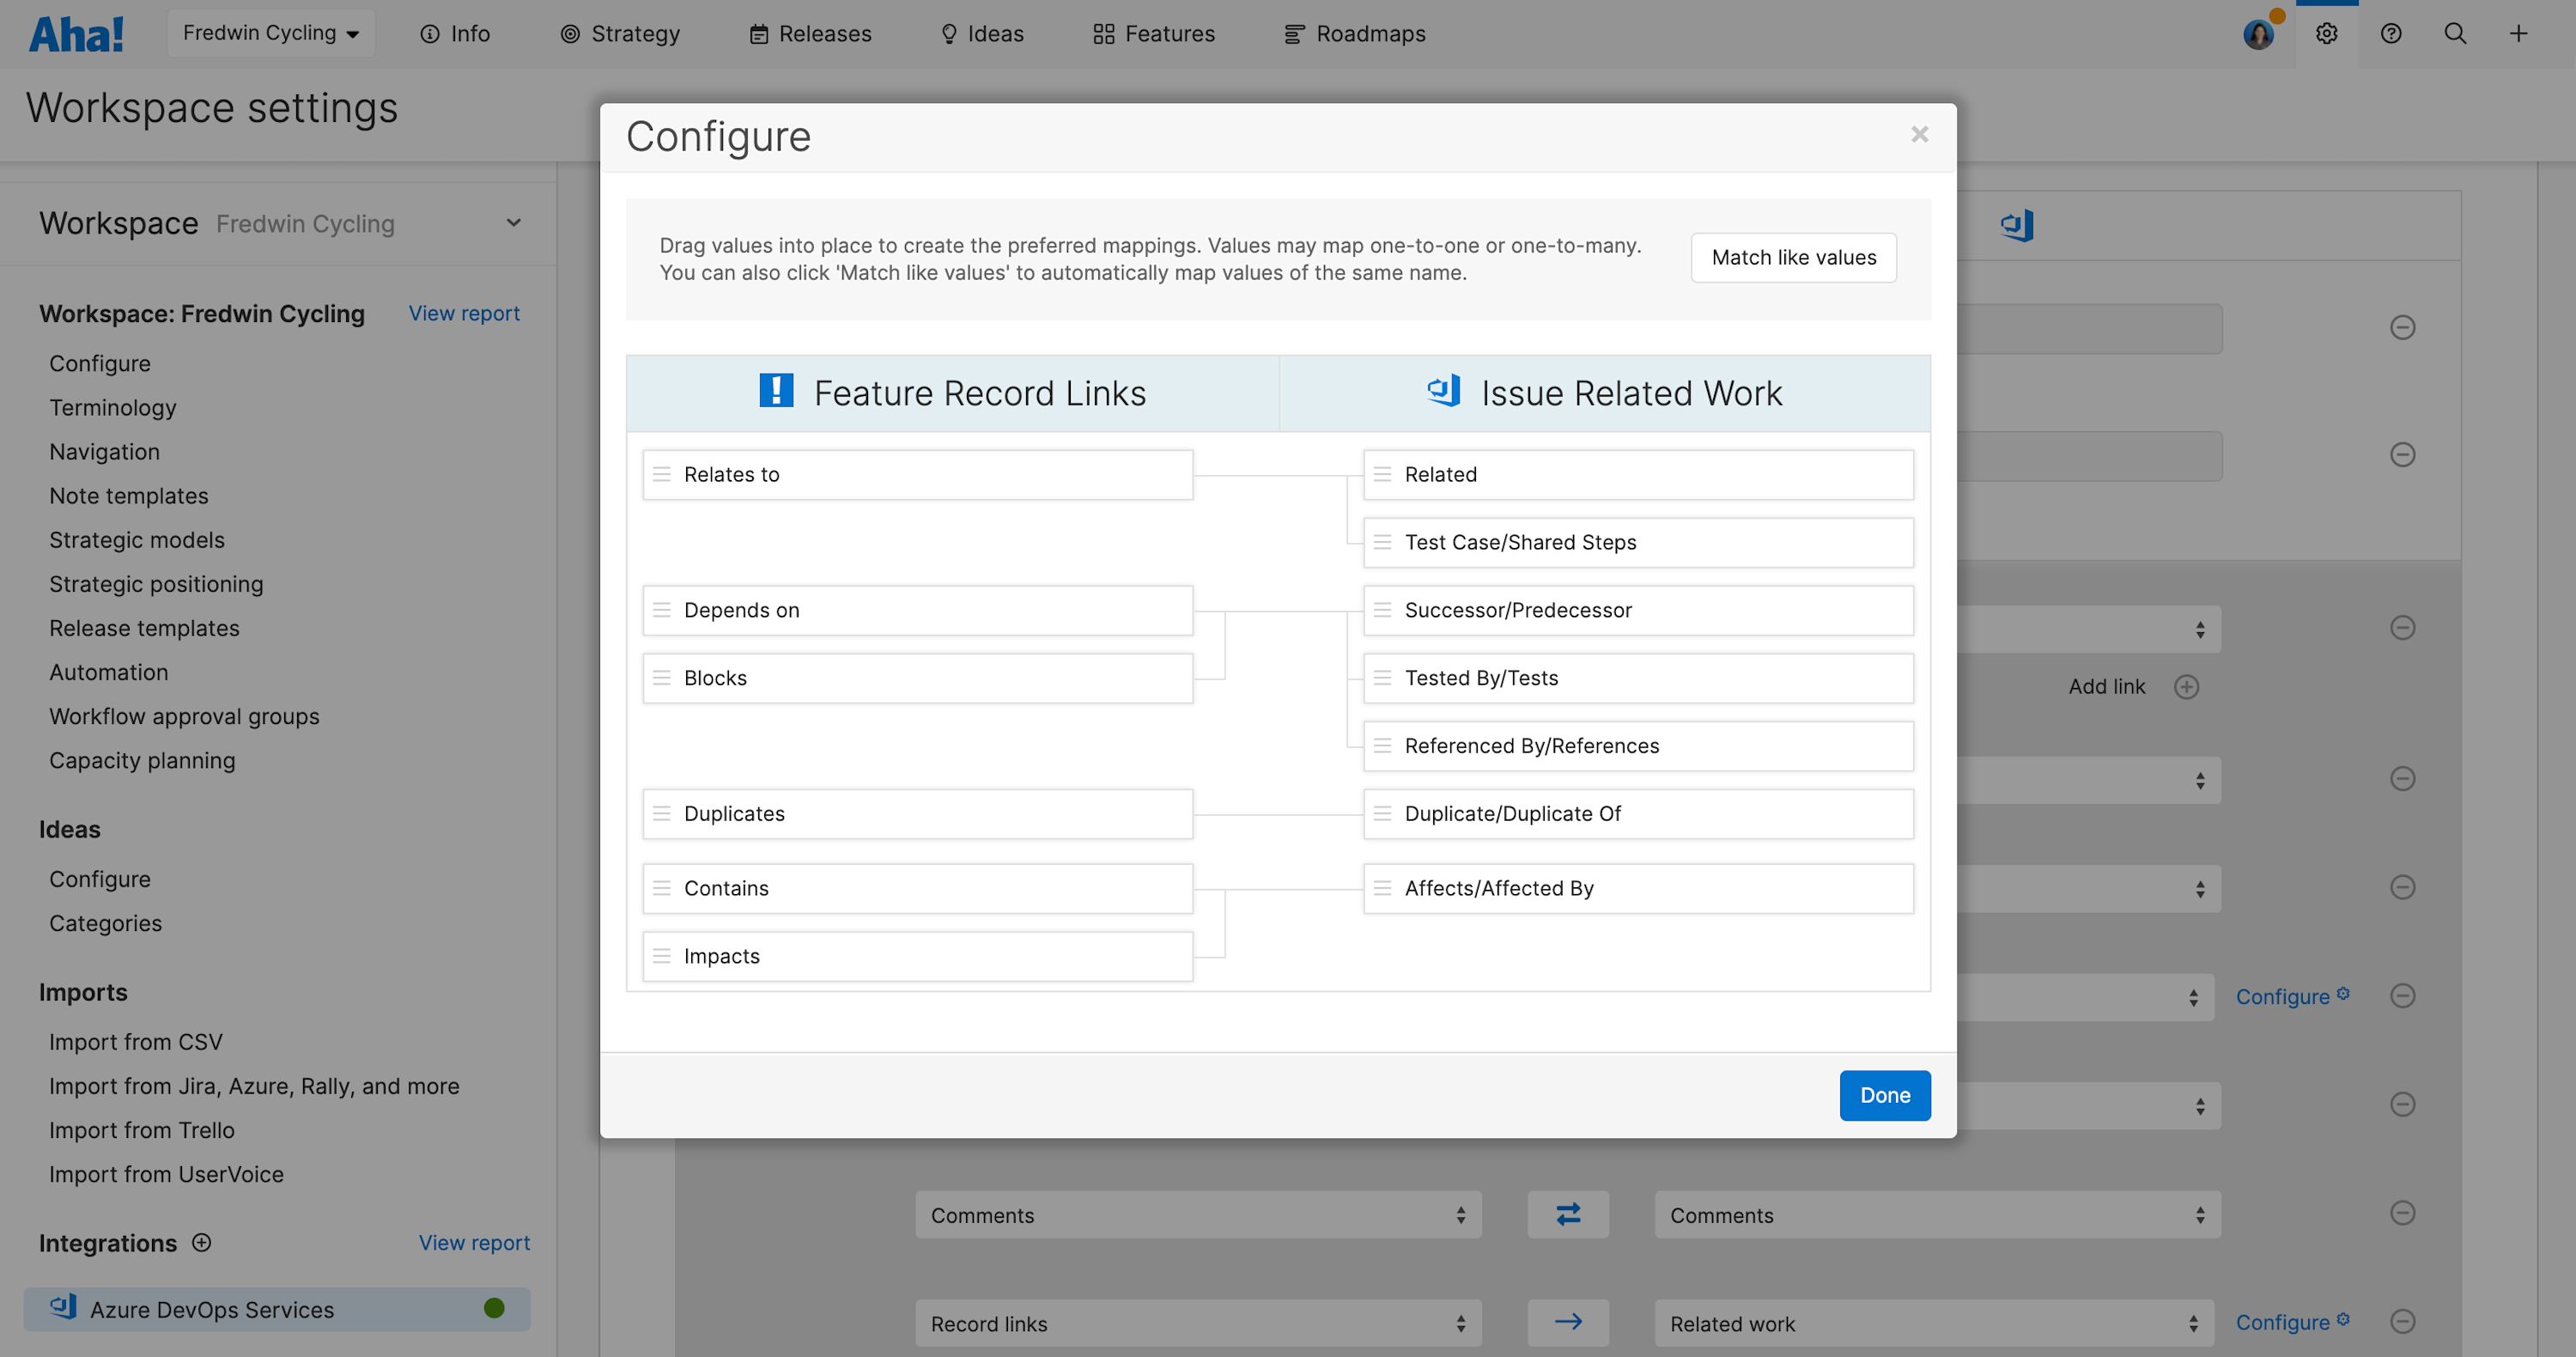Click the bidirectional sync arrows between Comments fields
This screenshot has height=1357, width=2576.
coord(1568,1214)
